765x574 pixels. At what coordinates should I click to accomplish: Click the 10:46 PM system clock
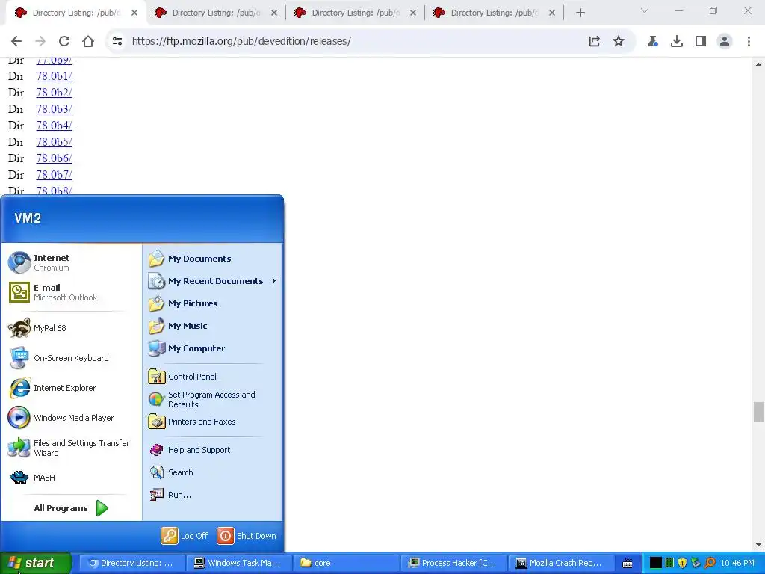point(737,563)
